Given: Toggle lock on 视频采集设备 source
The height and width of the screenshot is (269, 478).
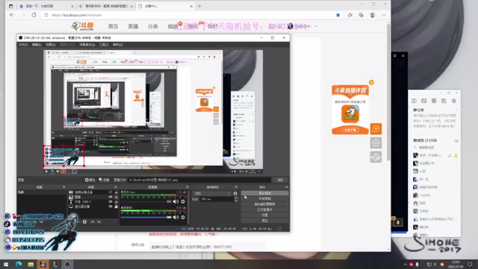Looking at the screenshot, I should pyautogui.click(x=117, y=192).
